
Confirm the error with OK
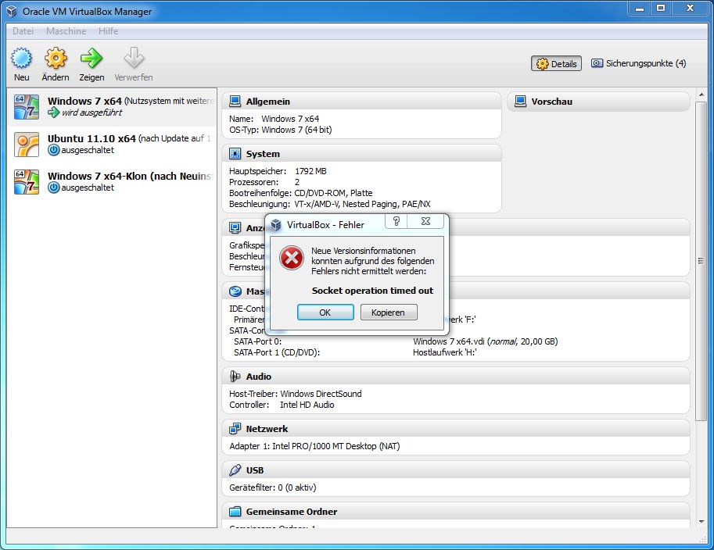[x=325, y=312]
